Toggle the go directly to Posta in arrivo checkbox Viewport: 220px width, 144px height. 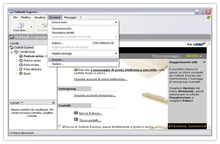(x=60, y=126)
